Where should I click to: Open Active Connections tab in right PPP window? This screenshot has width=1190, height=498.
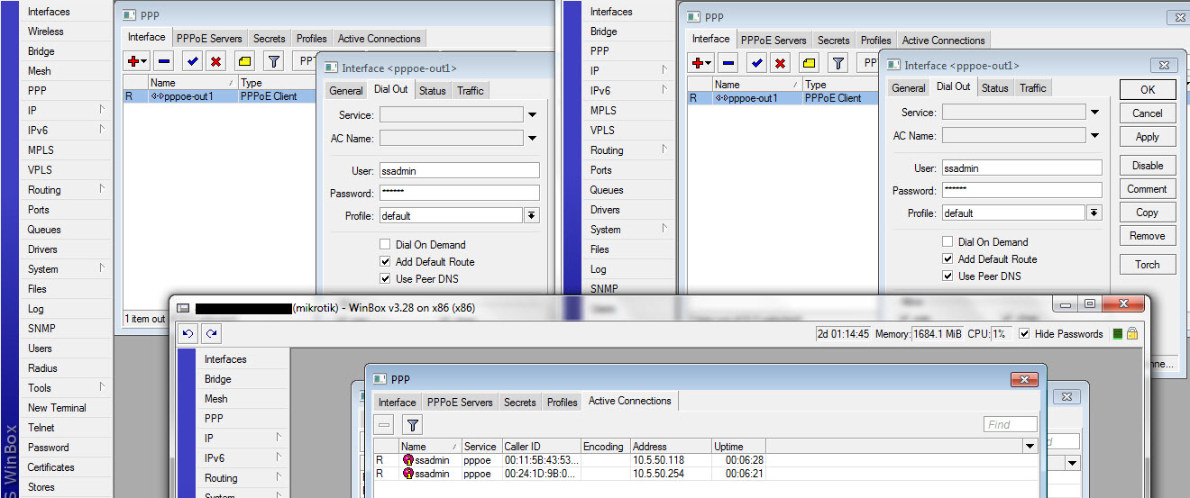point(943,41)
